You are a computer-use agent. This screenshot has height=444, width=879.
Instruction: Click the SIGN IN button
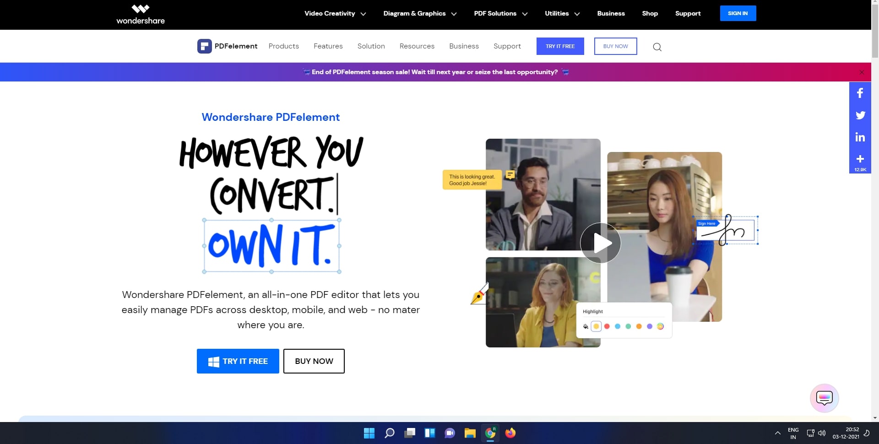pyautogui.click(x=738, y=13)
